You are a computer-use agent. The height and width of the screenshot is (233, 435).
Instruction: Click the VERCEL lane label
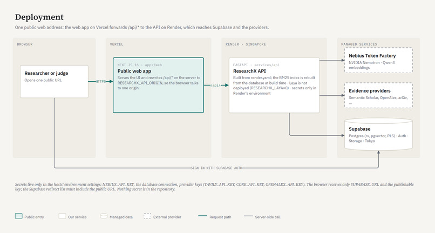tap(117, 44)
